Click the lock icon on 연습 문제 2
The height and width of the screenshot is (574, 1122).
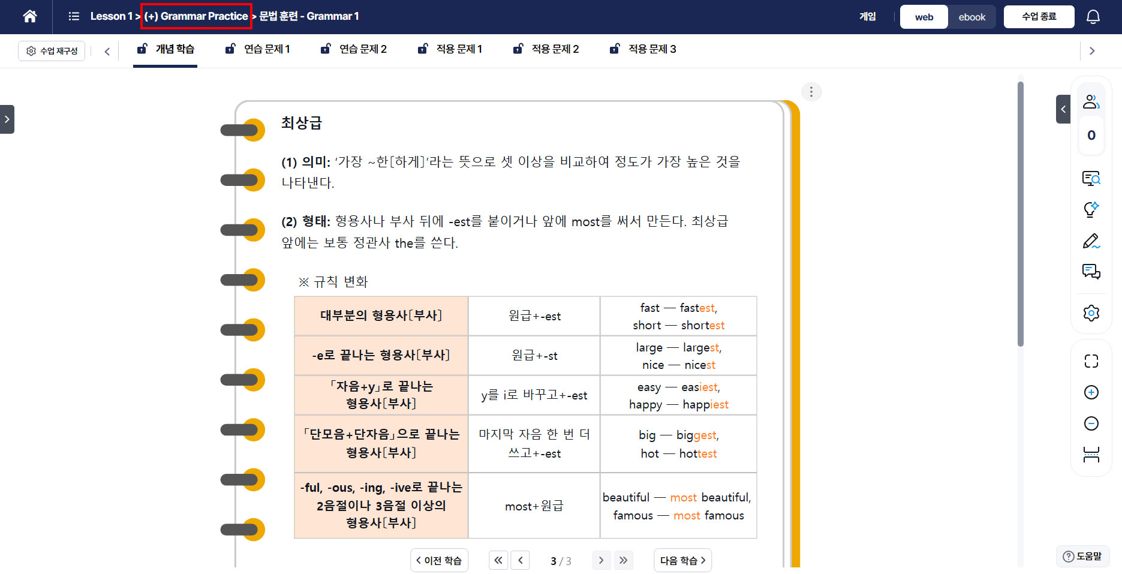tap(326, 49)
